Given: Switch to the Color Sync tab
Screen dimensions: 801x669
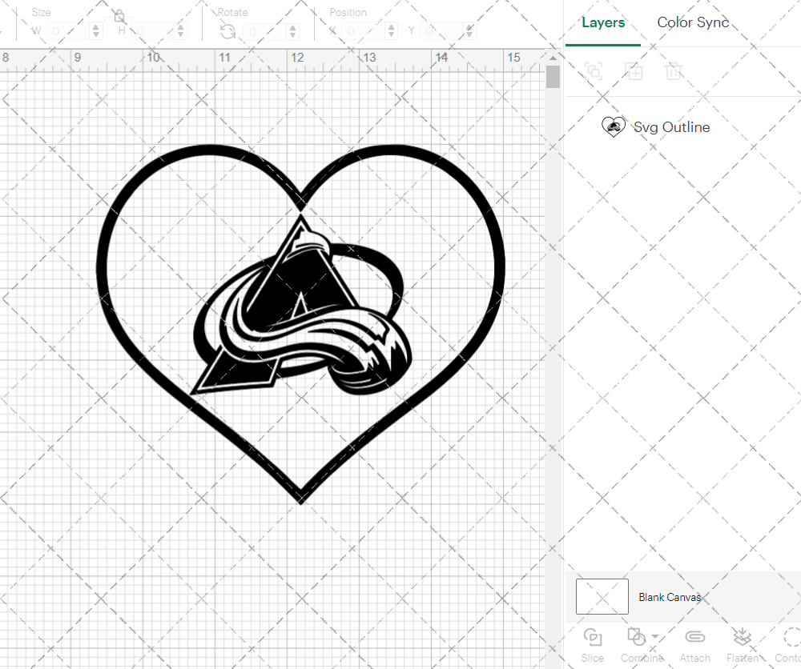Looking at the screenshot, I should point(693,22).
